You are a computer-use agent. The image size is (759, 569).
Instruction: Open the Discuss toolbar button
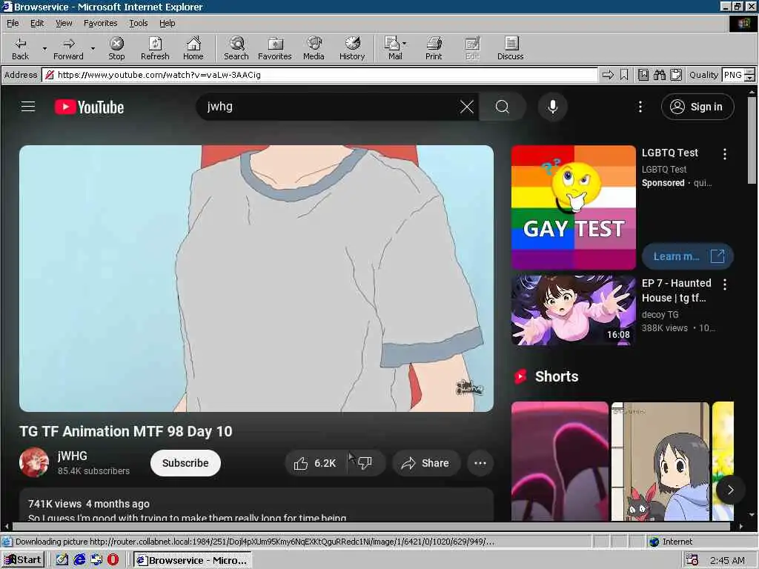tap(510, 48)
